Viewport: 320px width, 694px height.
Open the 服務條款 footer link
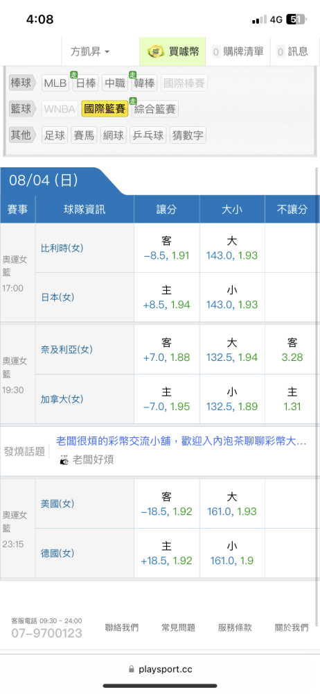click(x=235, y=627)
